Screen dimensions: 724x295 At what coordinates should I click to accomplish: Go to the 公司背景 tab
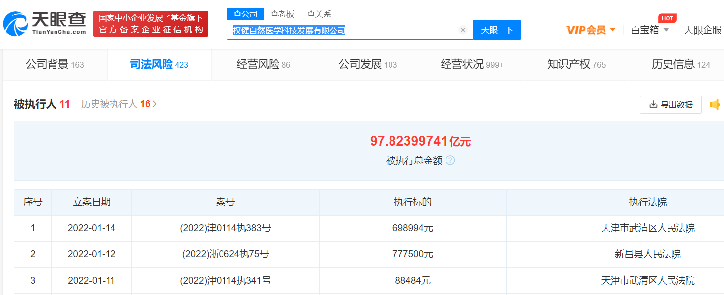coord(55,64)
